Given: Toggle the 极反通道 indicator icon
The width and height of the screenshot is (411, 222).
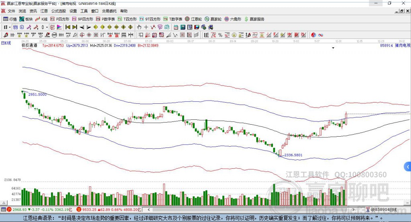Looking at the screenshot, I should 53,27.
